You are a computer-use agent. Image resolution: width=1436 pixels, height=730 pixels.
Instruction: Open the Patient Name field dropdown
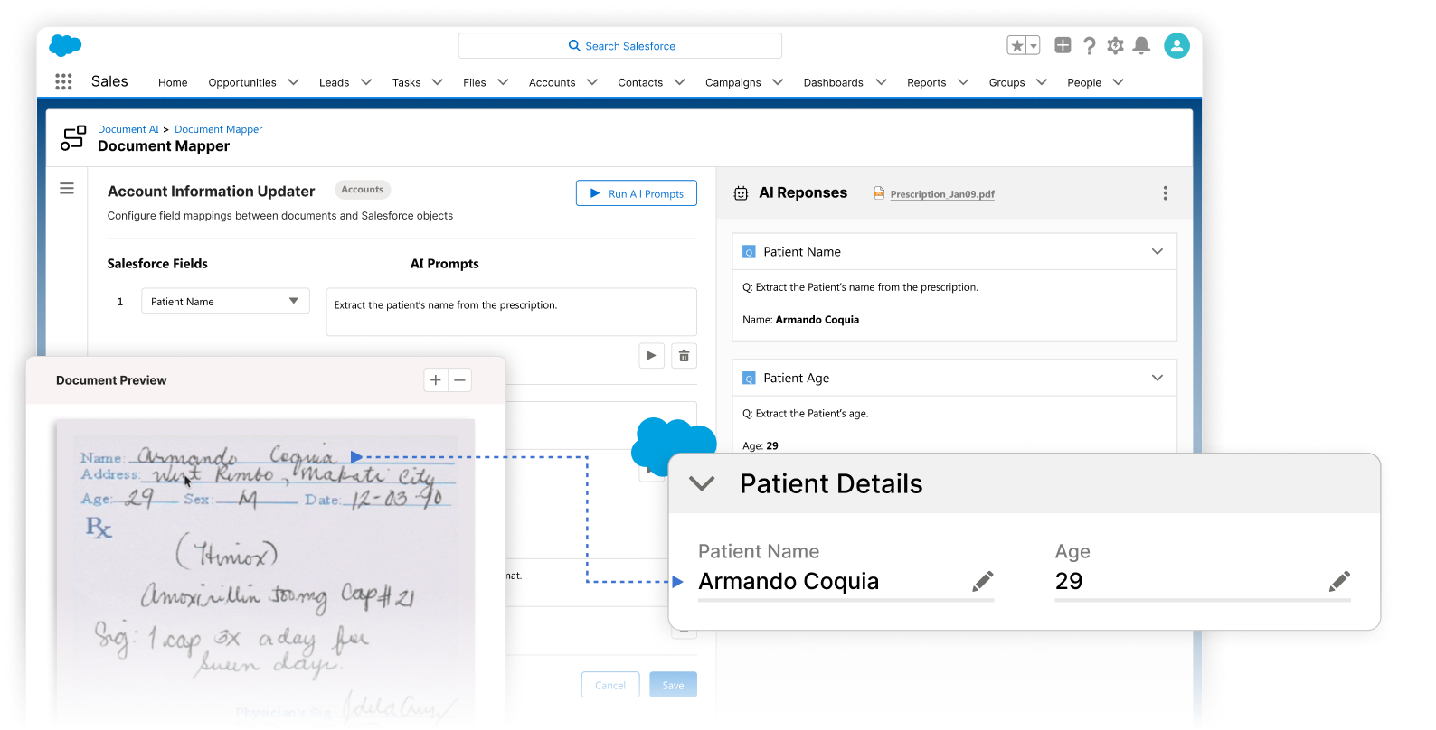coord(225,301)
